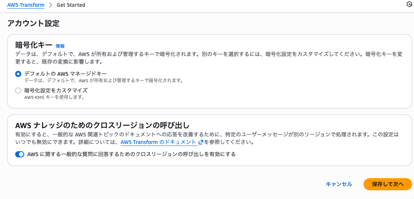
Task: Open the 情報 info link
Action: tap(60, 46)
